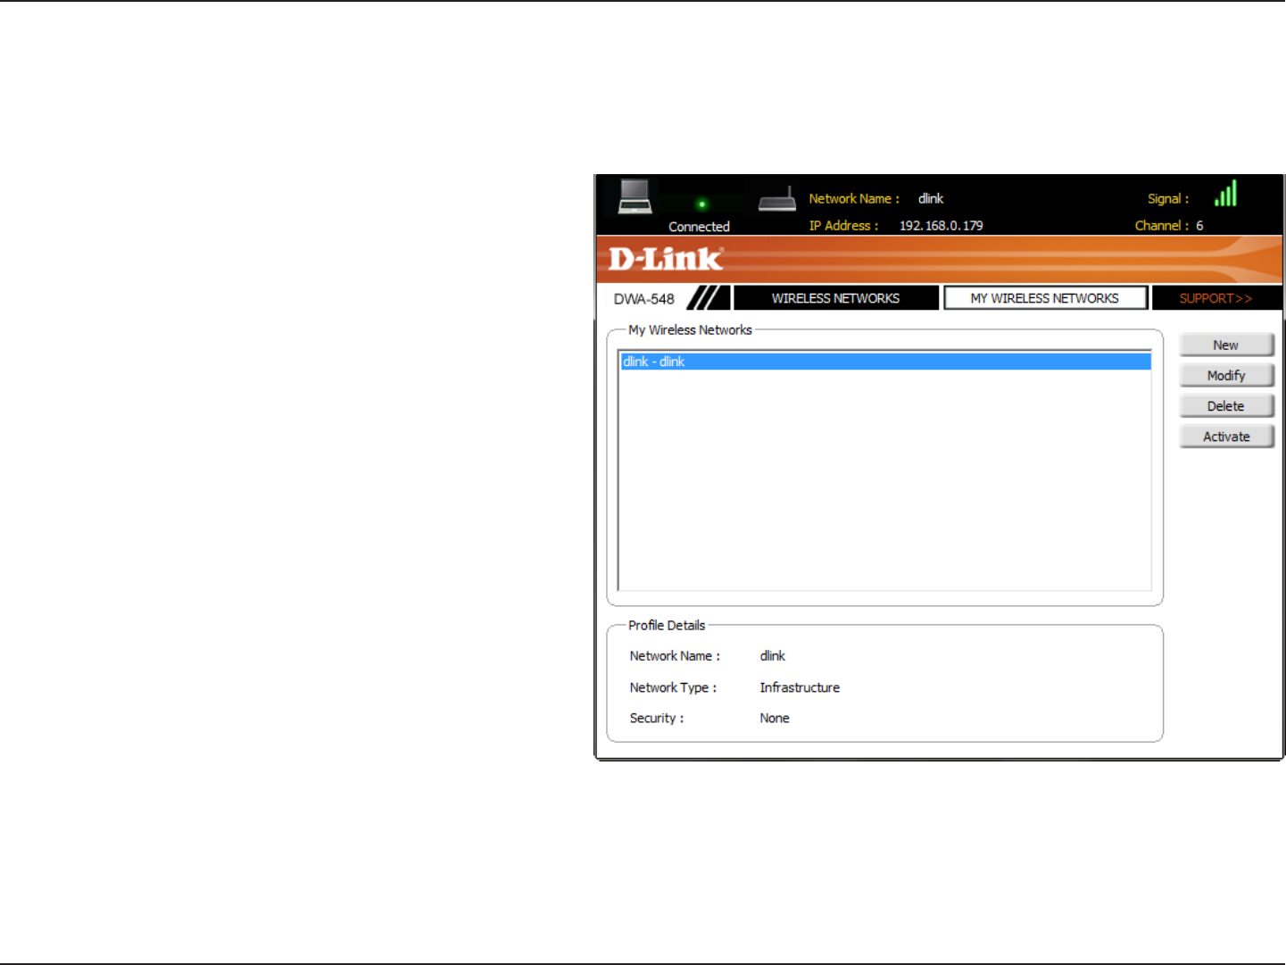Image resolution: width=1286 pixels, height=965 pixels.
Task: Select the dlink - dlink profile row
Action: 885,362
